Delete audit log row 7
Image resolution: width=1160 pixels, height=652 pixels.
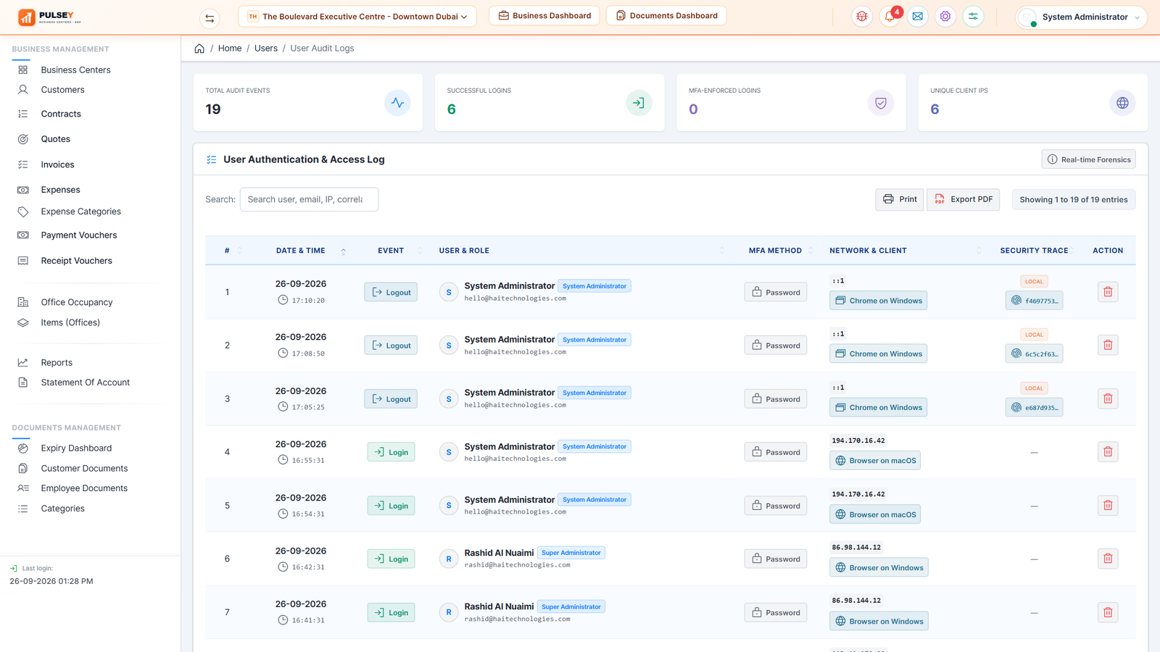coord(1108,612)
